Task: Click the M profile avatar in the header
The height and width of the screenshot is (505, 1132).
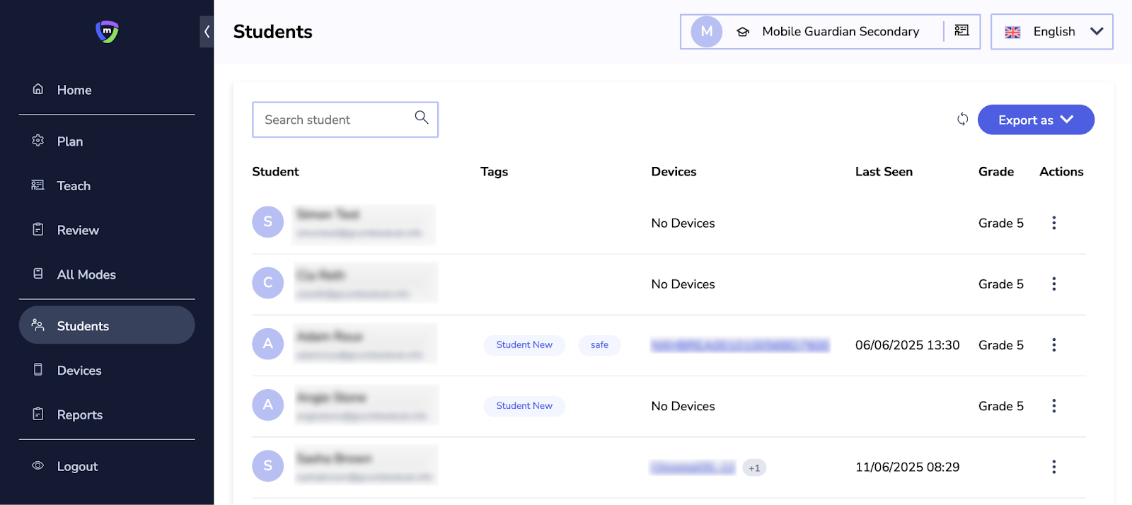Action: 706,32
